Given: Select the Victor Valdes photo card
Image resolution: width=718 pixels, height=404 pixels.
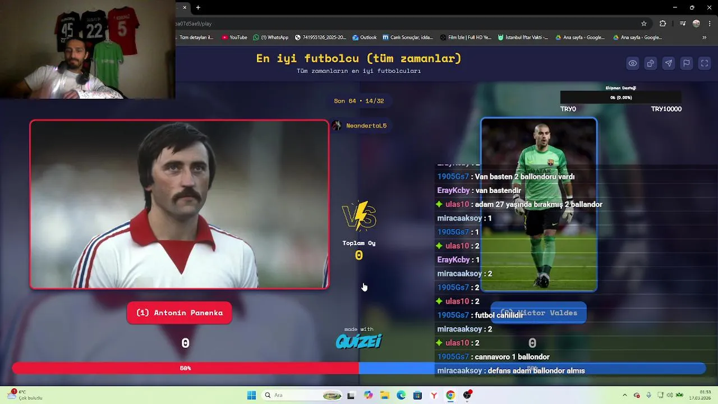Looking at the screenshot, I should [539, 205].
